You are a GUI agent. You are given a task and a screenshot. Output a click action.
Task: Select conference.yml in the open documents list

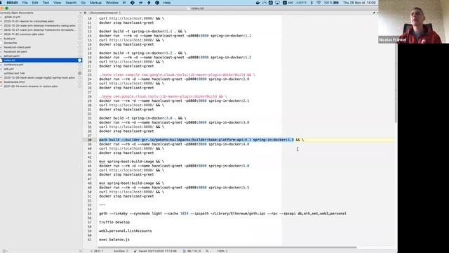(x=13, y=65)
